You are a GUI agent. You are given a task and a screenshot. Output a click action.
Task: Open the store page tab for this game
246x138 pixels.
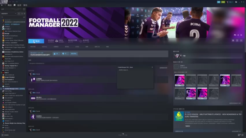coord(33,47)
